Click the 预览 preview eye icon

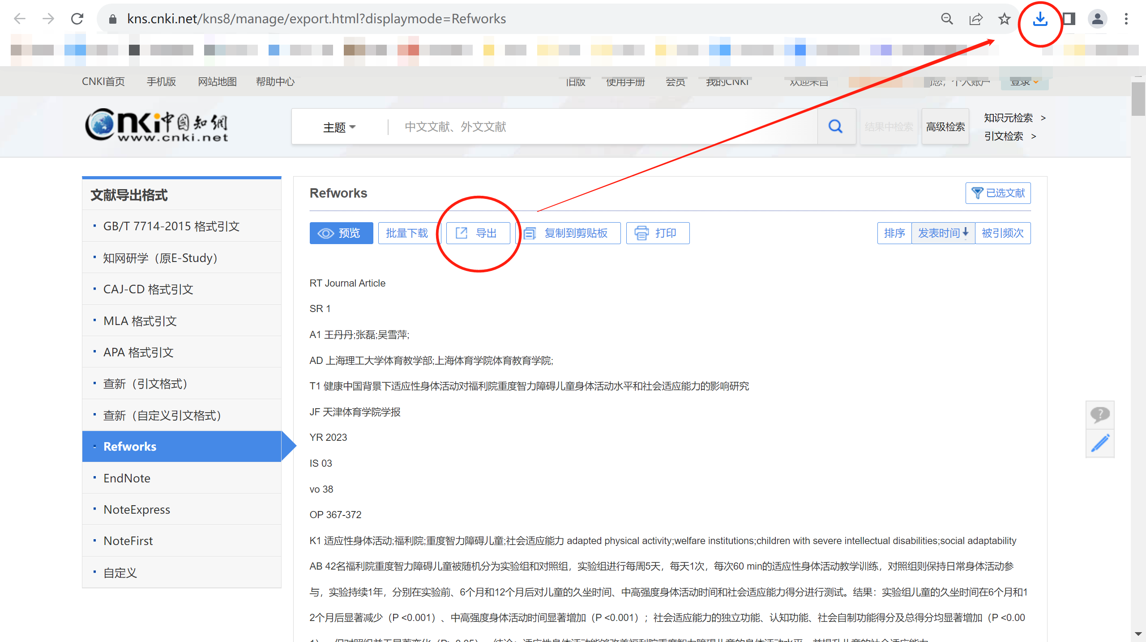tap(326, 233)
